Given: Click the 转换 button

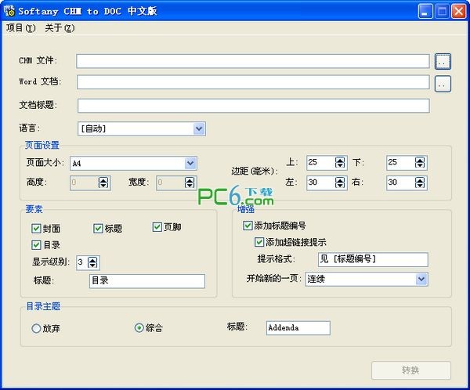Looking at the screenshot, I should click(411, 370).
